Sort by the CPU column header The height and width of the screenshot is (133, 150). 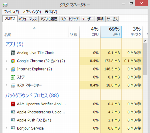(90, 32)
